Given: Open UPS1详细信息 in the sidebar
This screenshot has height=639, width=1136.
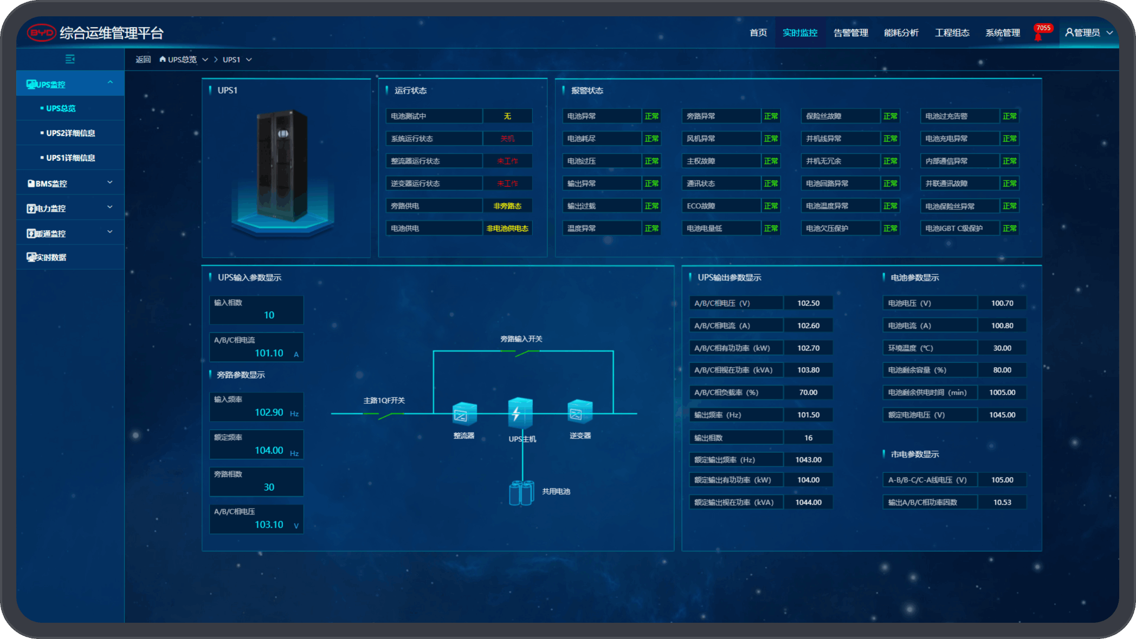Looking at the screenshot, I should point(70,158).
